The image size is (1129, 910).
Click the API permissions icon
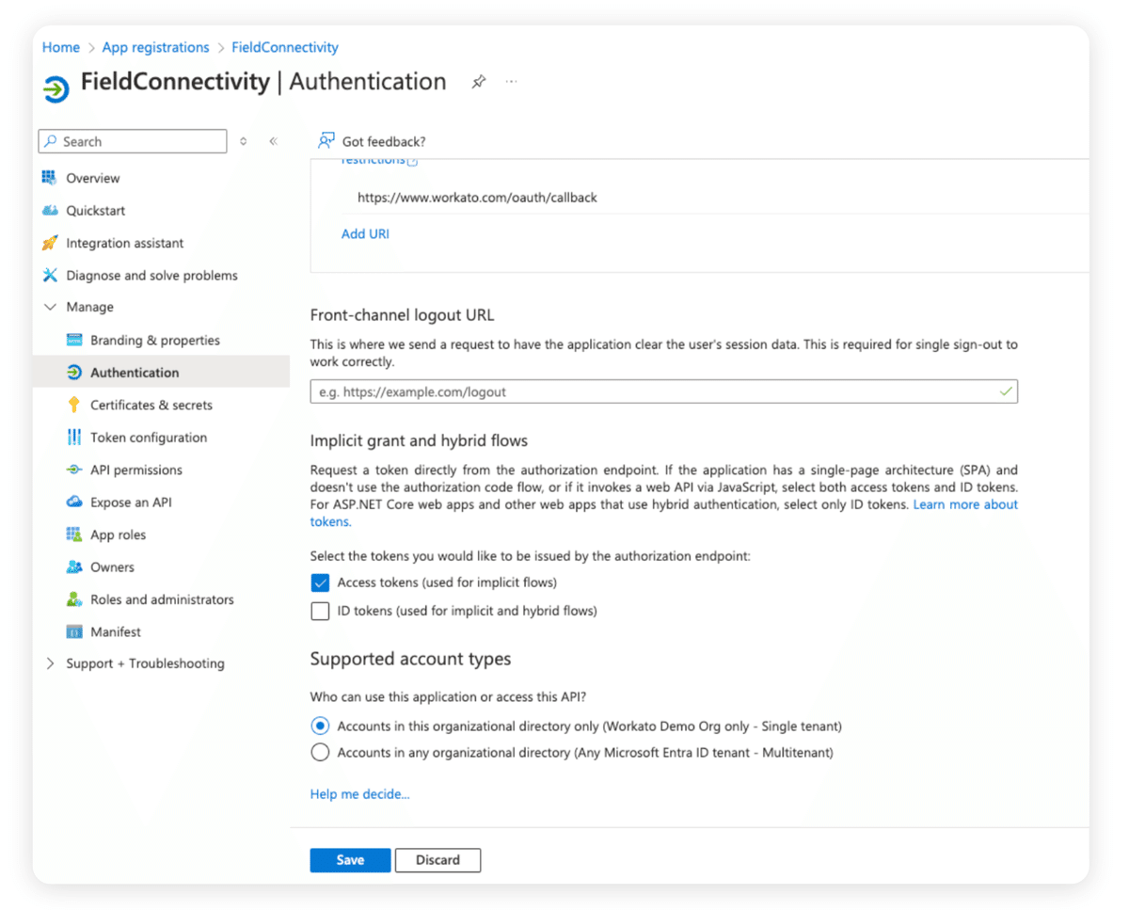point(74,470)
